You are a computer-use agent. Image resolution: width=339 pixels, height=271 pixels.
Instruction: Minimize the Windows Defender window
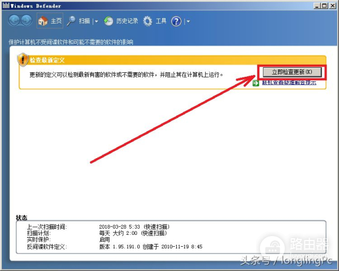coord(317,6)
